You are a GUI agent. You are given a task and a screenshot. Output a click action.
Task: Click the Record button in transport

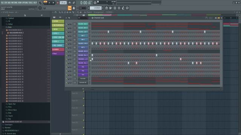pos(58,3)
